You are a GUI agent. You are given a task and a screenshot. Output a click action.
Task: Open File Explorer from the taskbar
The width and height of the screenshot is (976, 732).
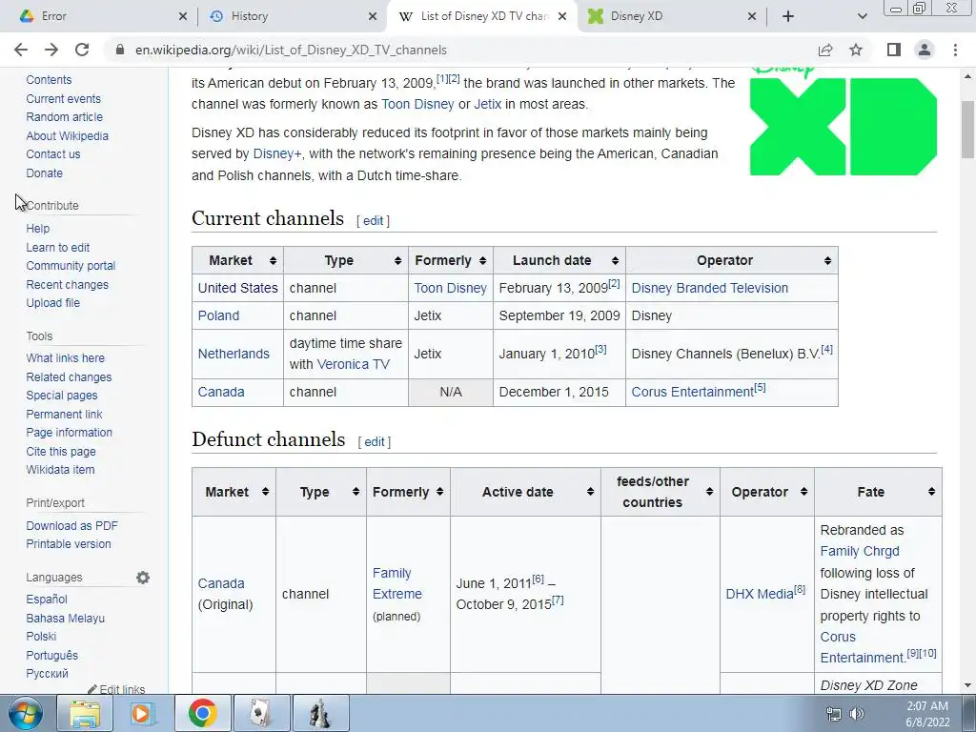85,713
